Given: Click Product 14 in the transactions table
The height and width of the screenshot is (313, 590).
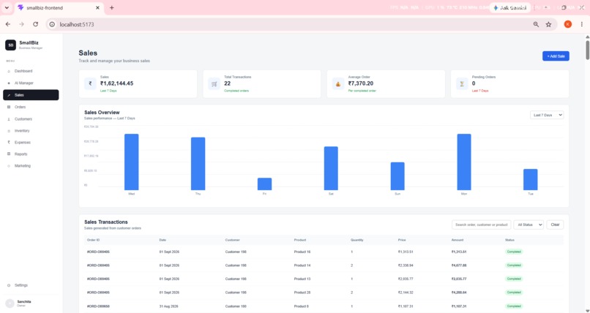Looking at the screenshot, I should (302, 265).
